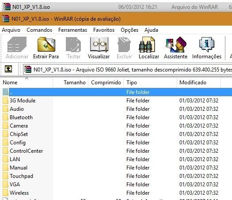Open the Ferramentas menu
This screenshot has height=200, width=232.
point(72,30)
